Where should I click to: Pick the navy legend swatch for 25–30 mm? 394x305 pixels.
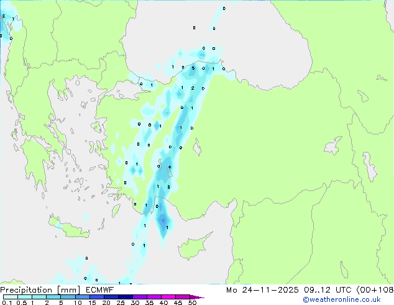[125, 297]
